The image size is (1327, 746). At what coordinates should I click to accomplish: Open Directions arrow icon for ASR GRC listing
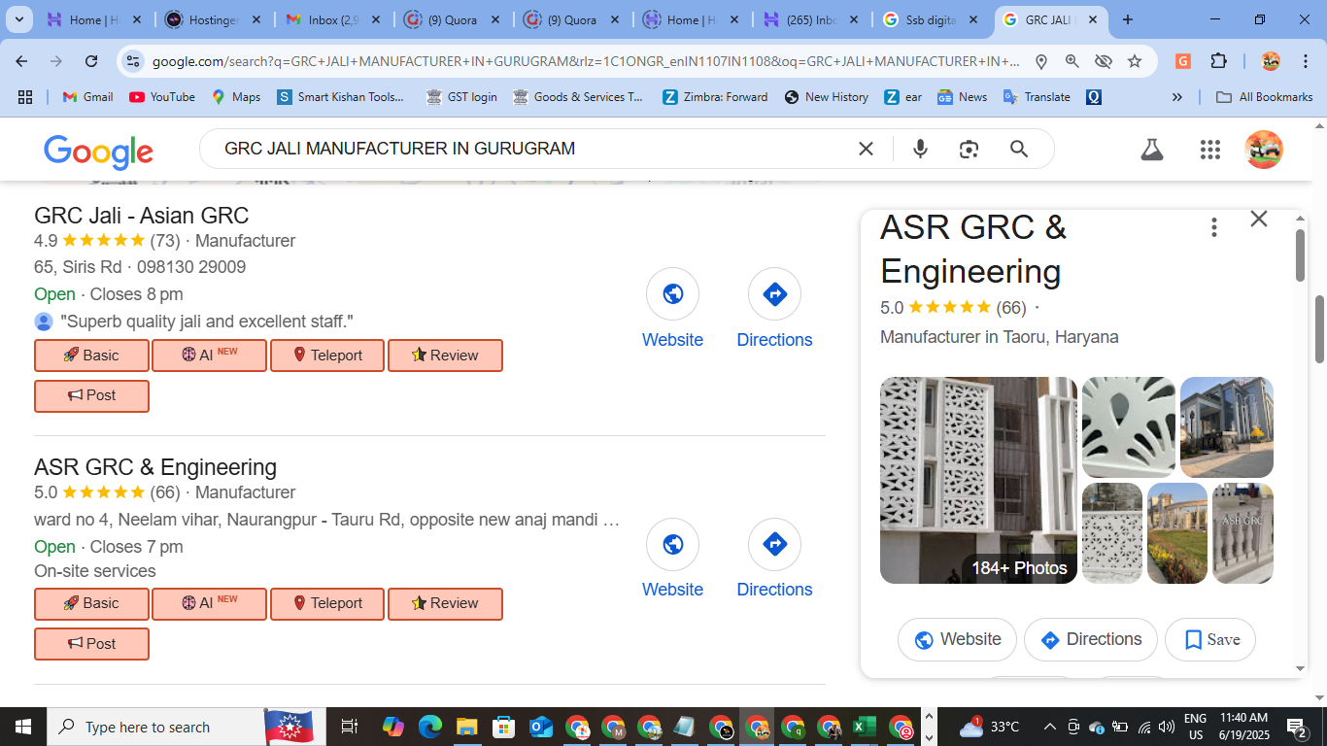[774, 544]
